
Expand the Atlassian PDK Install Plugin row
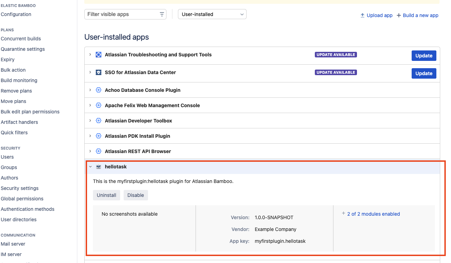point(90,136)
